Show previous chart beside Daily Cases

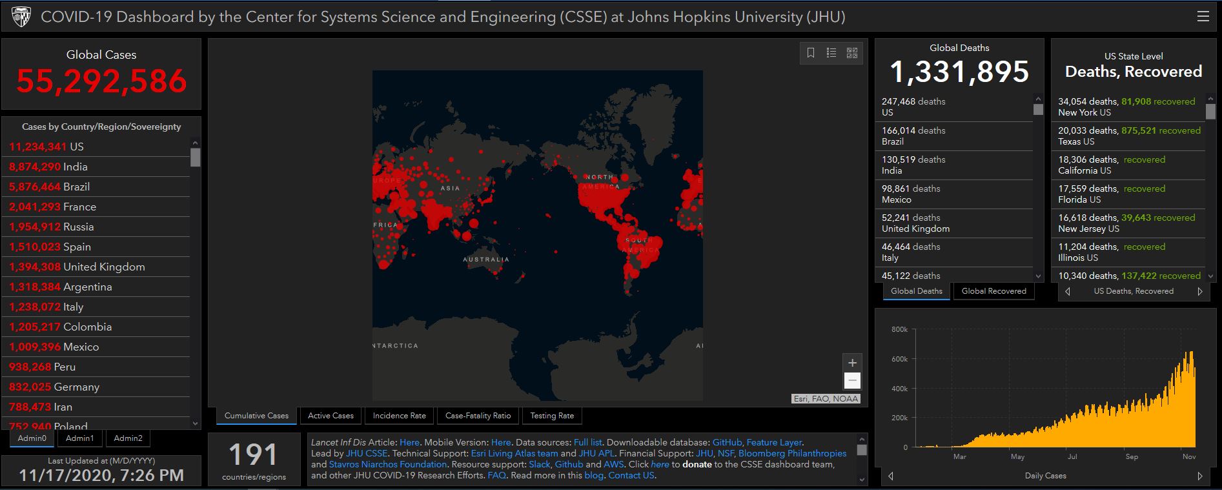[891, 476]
